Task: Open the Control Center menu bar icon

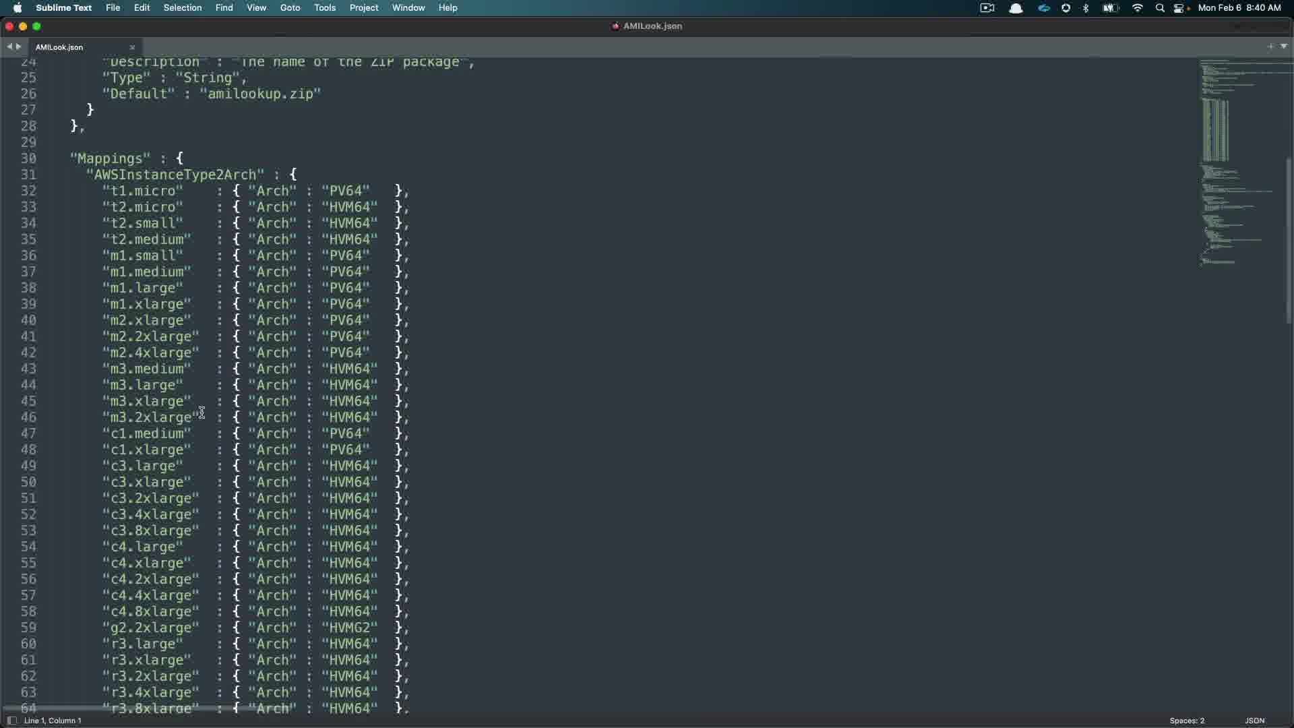Action: (1180, 8)
